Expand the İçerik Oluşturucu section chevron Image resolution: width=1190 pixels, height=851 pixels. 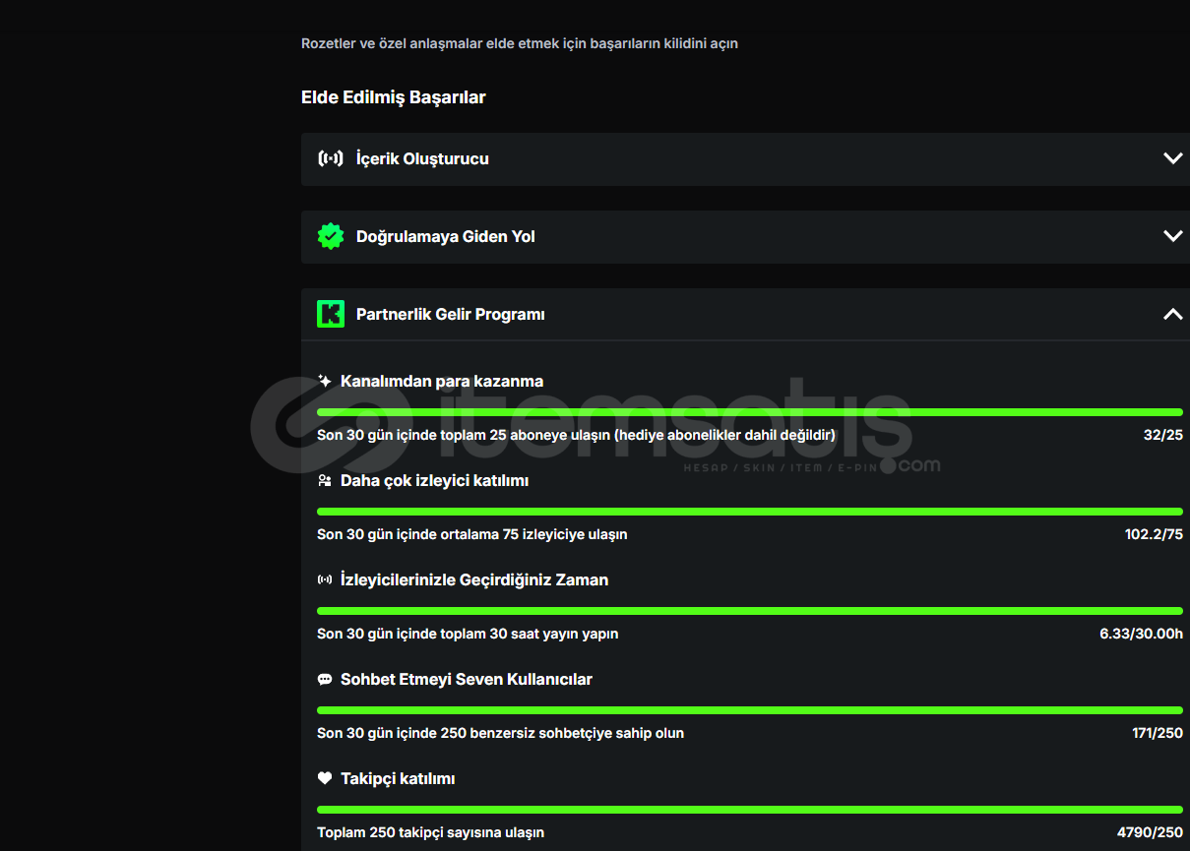[1172, 158]
